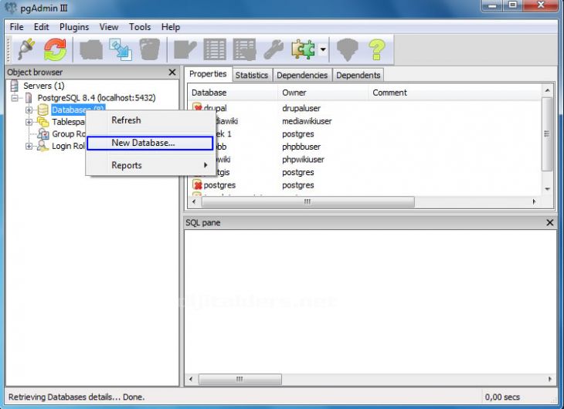
Task: Click the mediawikiuser owner cell
Action: [307, 121]
